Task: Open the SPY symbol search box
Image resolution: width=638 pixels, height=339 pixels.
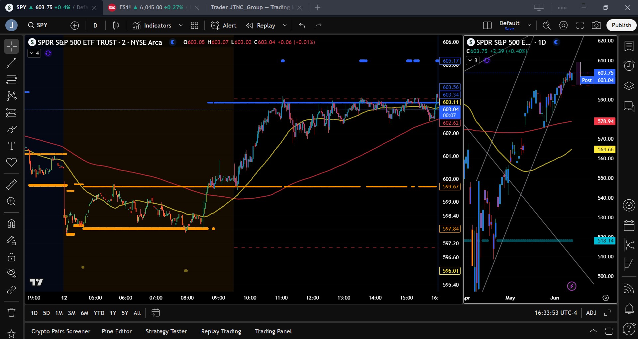Action: point(38,26)
